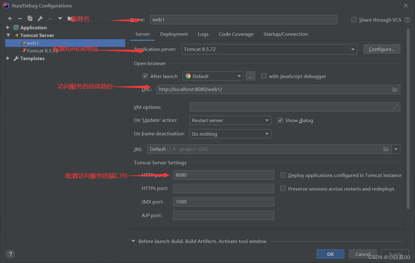415x263 pixels.
Task: Click the Cancel button
Action: point(363,254)
